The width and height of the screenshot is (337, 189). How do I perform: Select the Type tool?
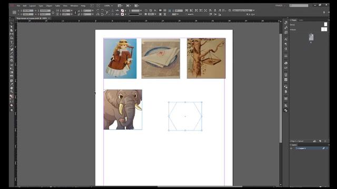coord(12,42)
